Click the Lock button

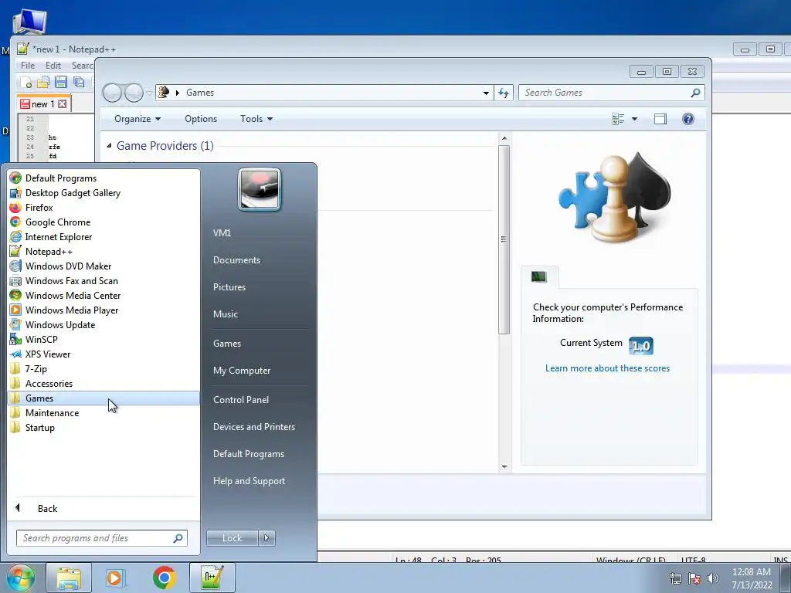point(232,538)
